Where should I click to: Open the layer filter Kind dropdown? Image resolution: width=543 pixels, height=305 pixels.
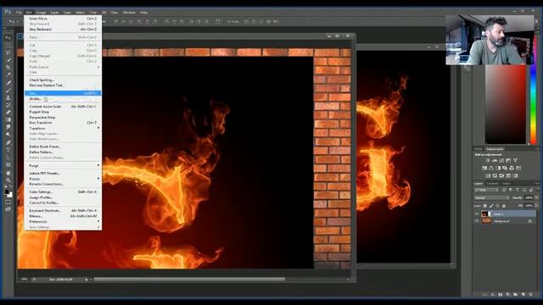click(x=486, y=190)
